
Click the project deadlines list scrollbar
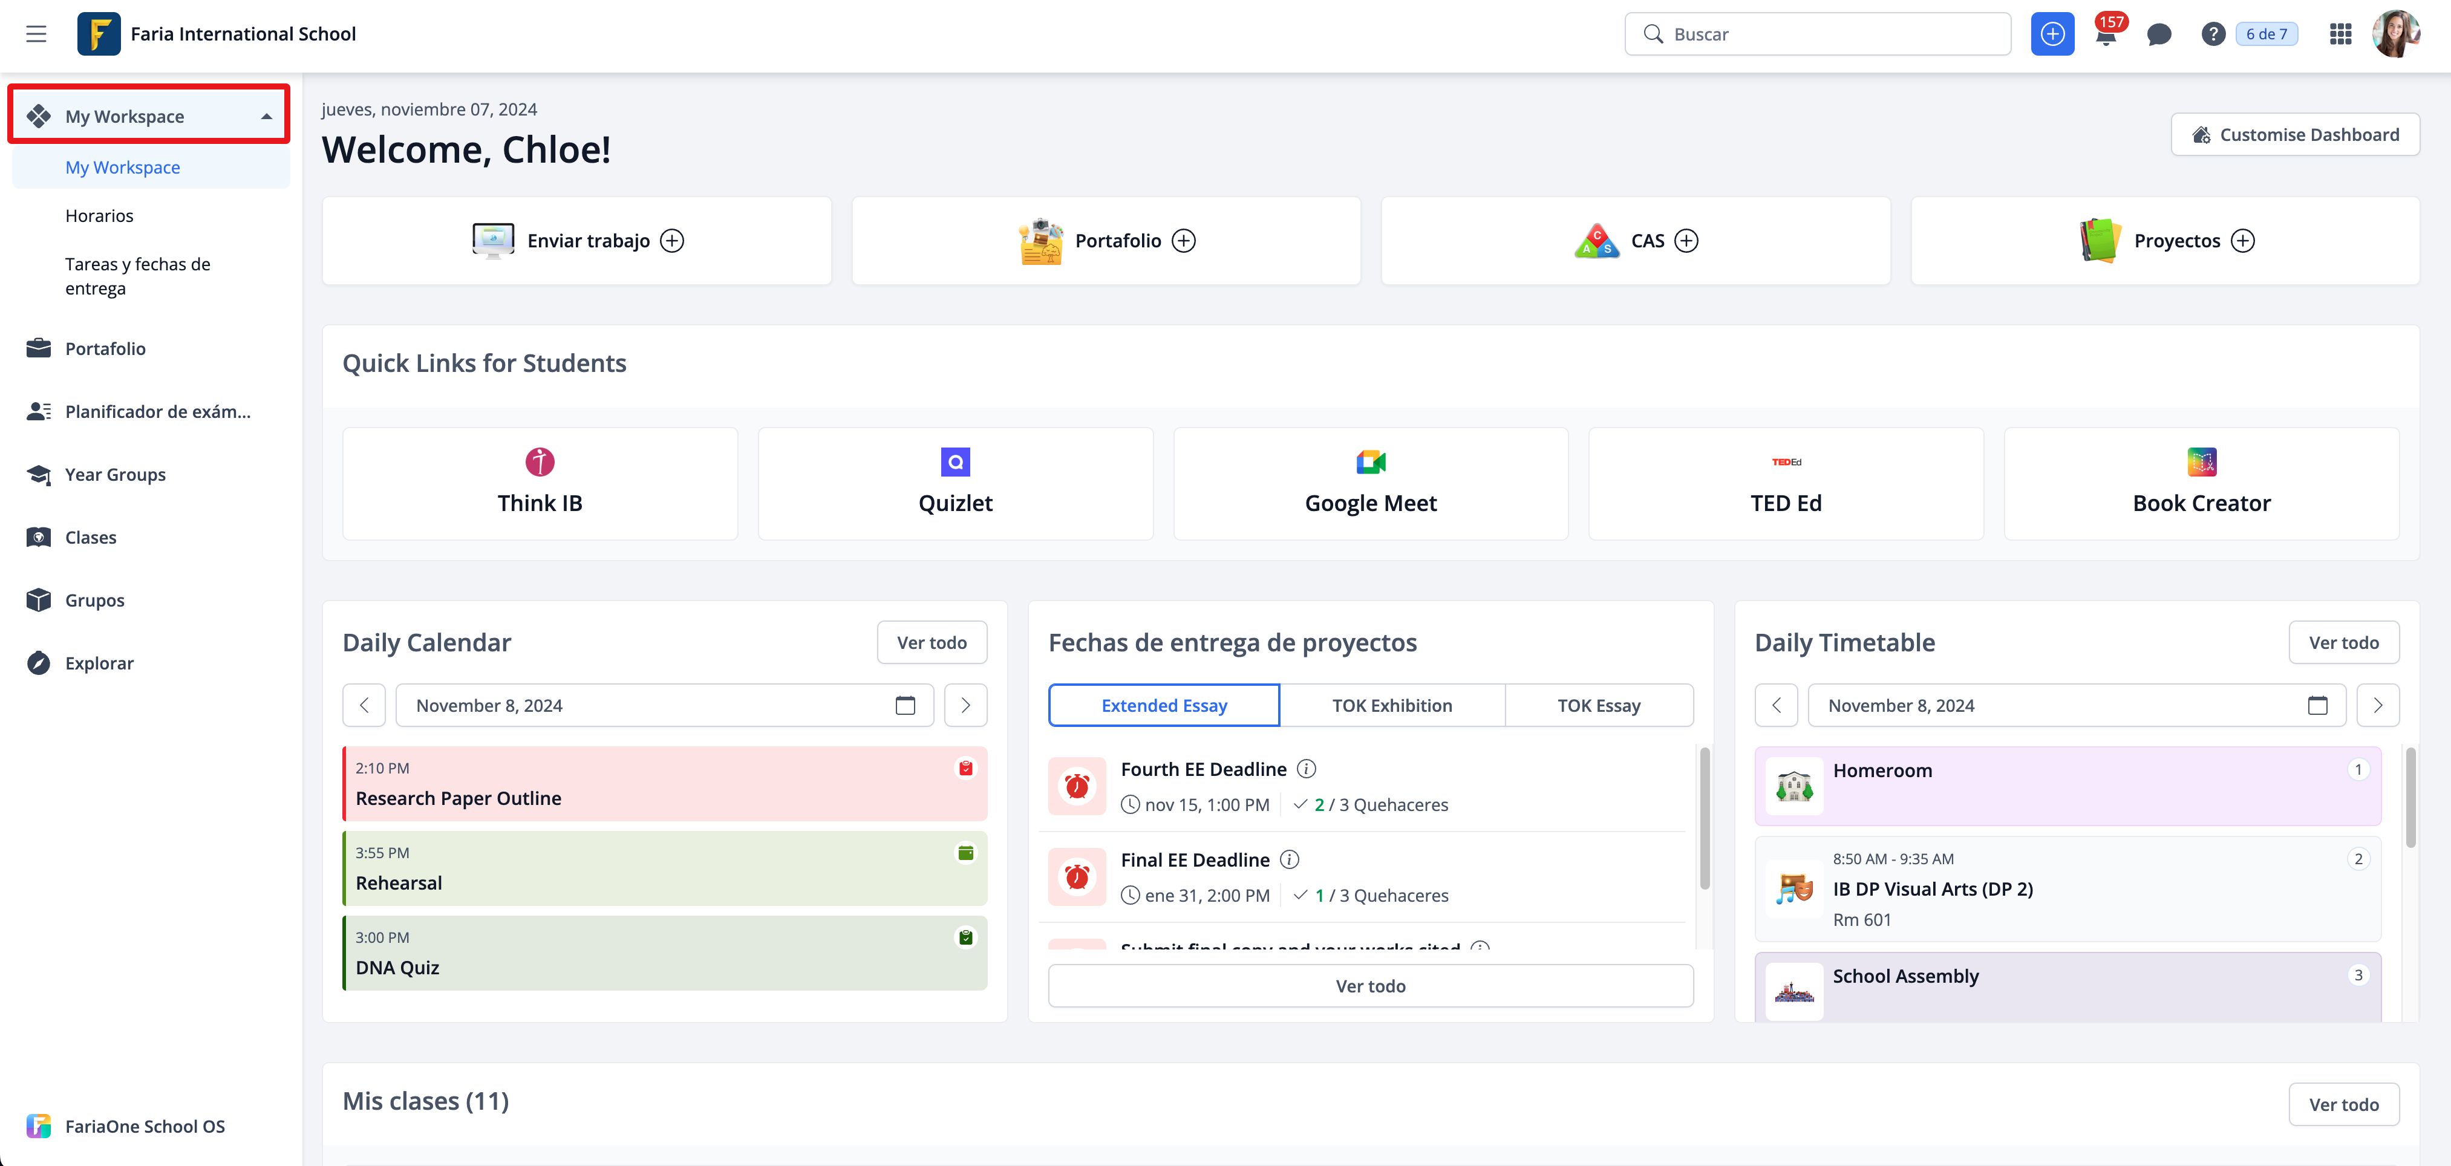pyautogui.click(x=1704, y=818)
